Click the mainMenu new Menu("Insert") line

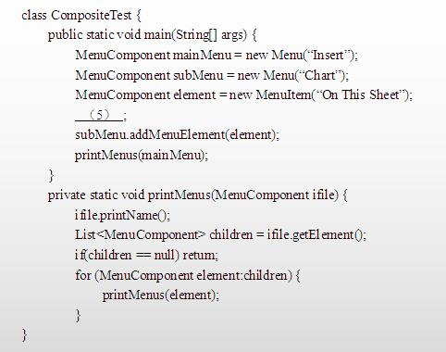pyautogui.click(x=217, y=56)
